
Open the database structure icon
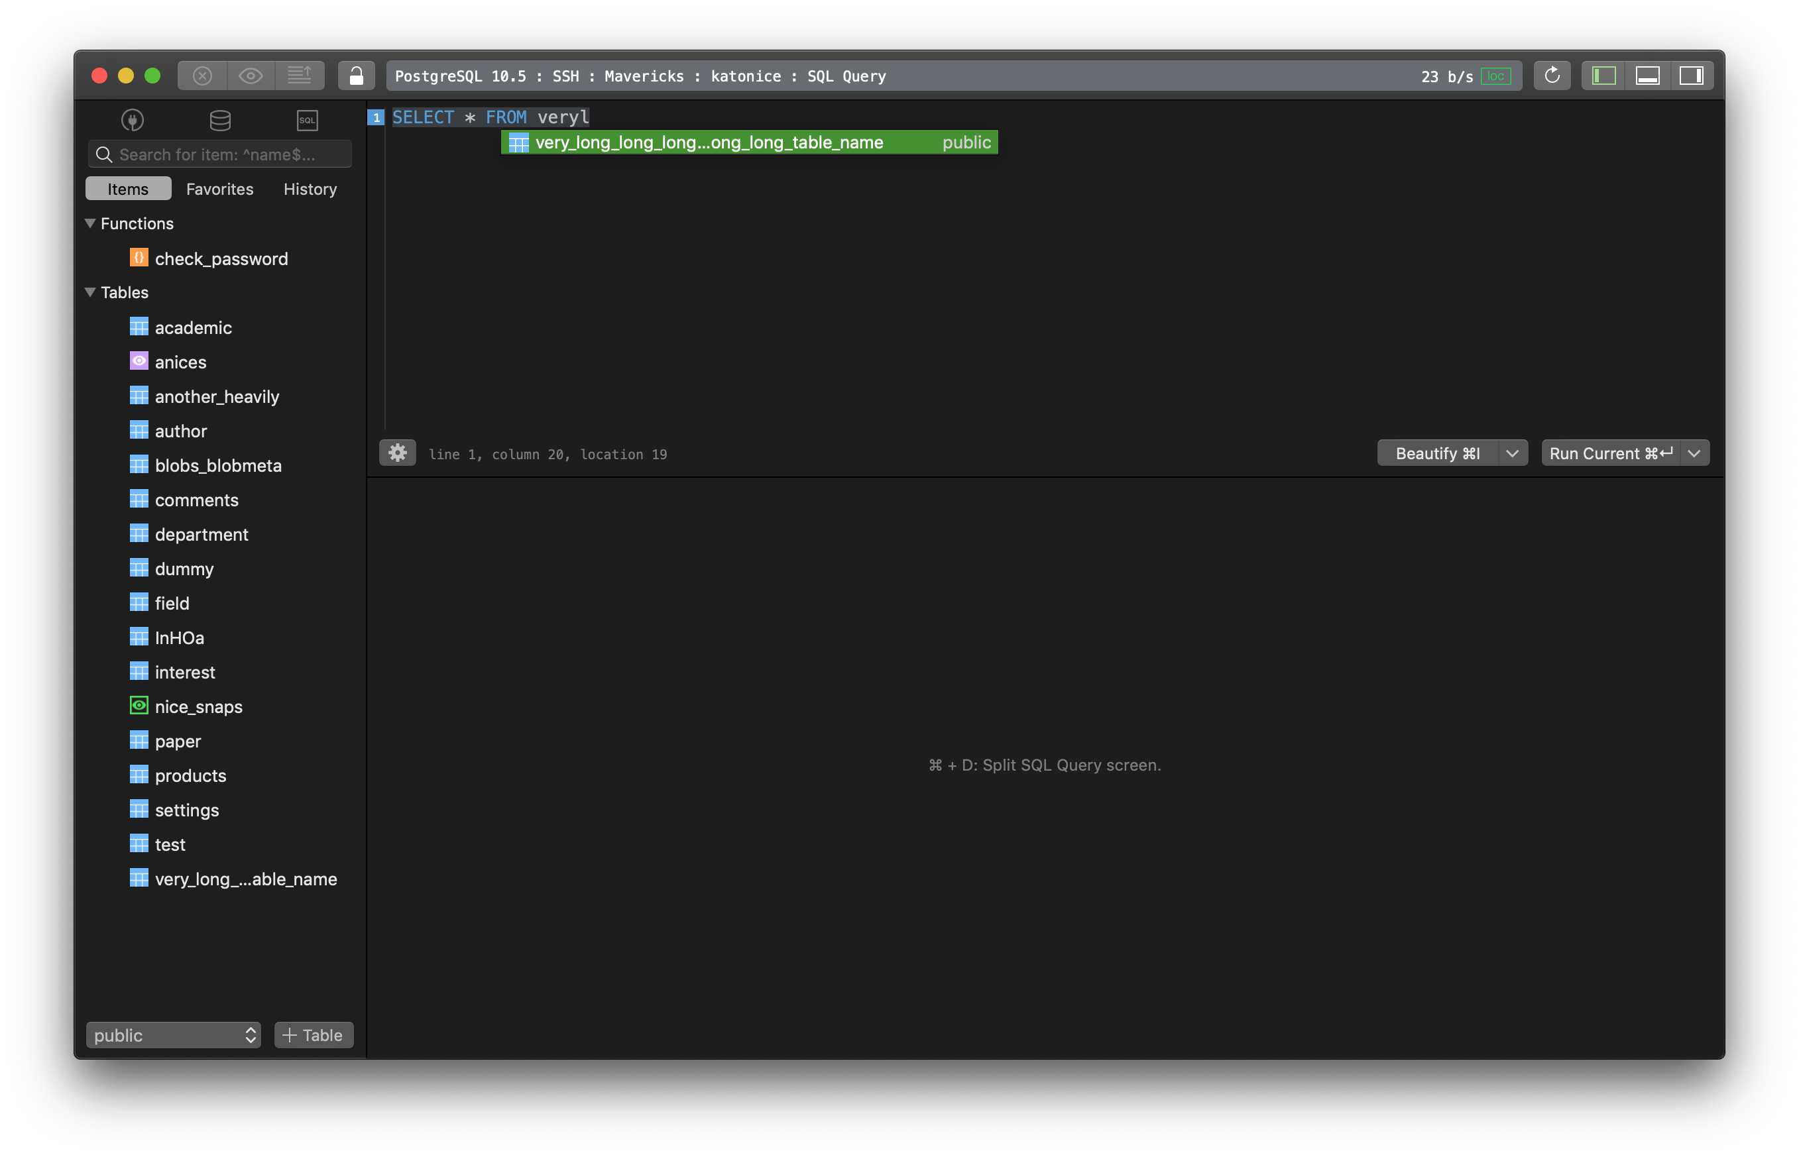tap(219, 120)
